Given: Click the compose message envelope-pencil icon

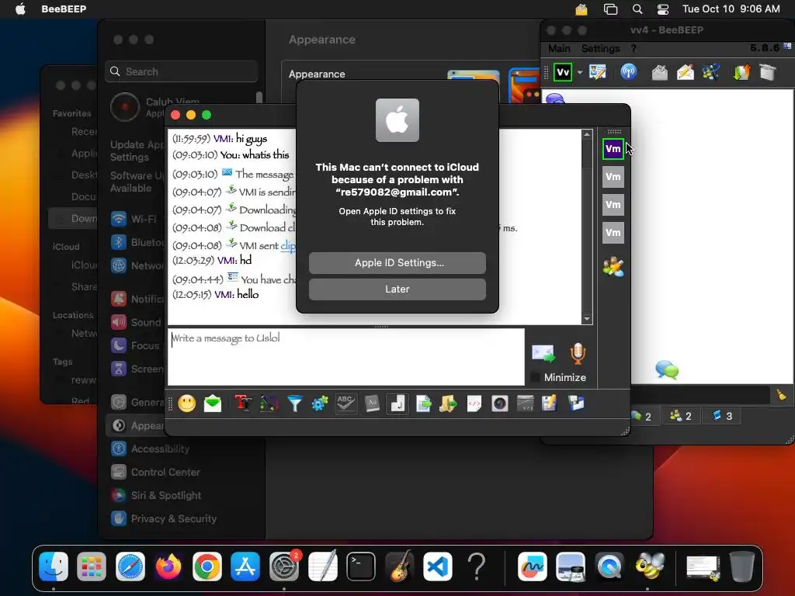Looking at the screenshot, I should (x=685, y=72).
